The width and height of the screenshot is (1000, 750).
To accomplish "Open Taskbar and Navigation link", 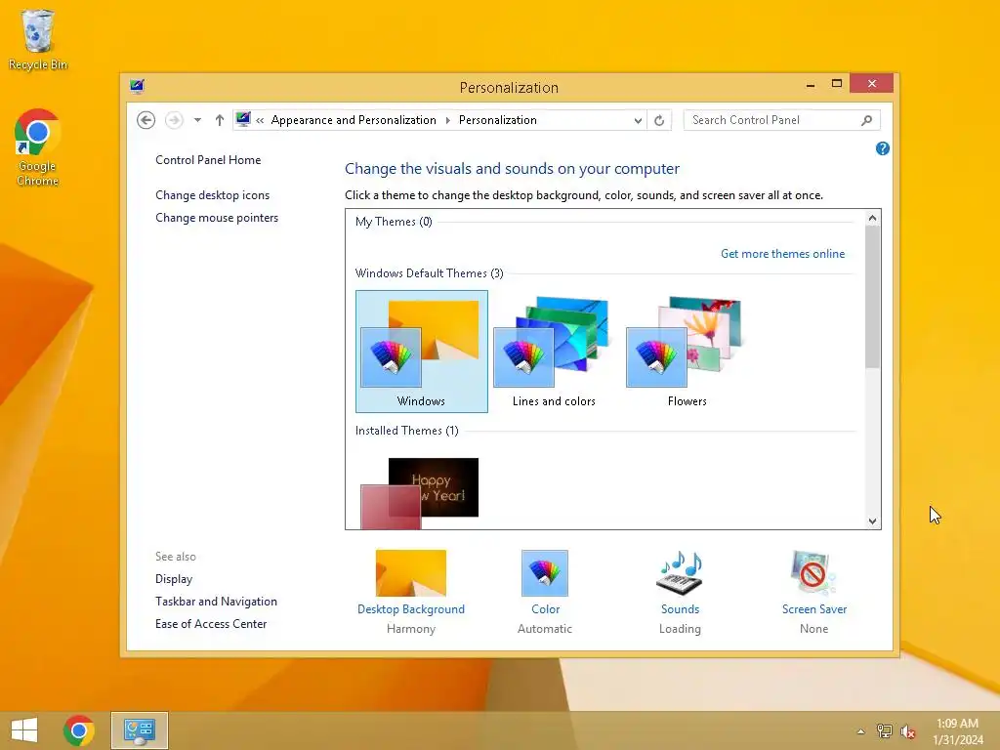I will [216, 602].
